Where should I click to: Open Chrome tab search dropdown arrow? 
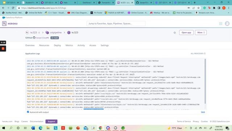(x=208, y=3)
